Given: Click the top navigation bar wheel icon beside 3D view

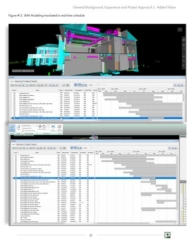Looking at the screenshot, I should point(183,40).
